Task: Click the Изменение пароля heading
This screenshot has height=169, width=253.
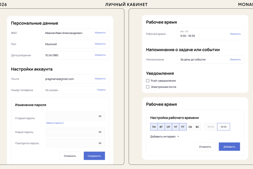Action: (31, 105)
